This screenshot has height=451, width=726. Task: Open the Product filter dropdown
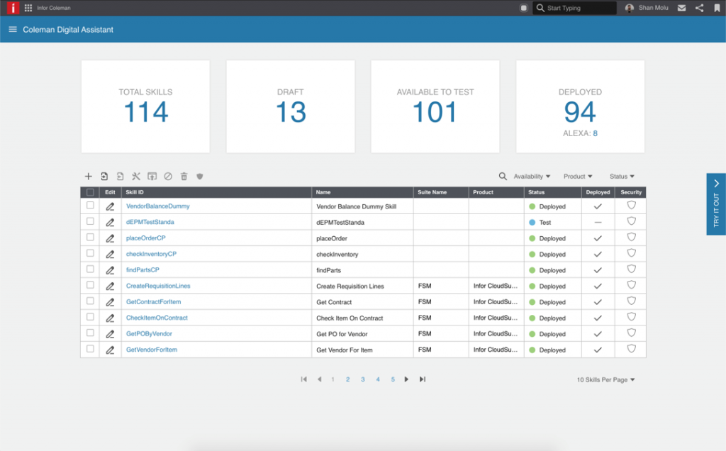578,177
